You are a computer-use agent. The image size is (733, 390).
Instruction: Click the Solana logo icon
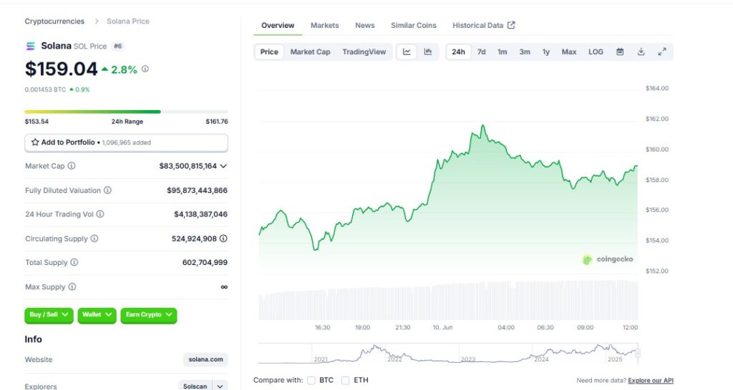[x=30, y=46]
